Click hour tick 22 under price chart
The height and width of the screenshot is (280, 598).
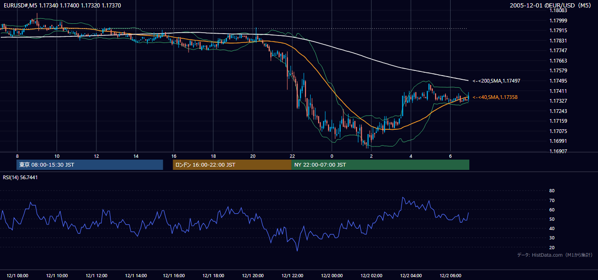coord(292,156)
